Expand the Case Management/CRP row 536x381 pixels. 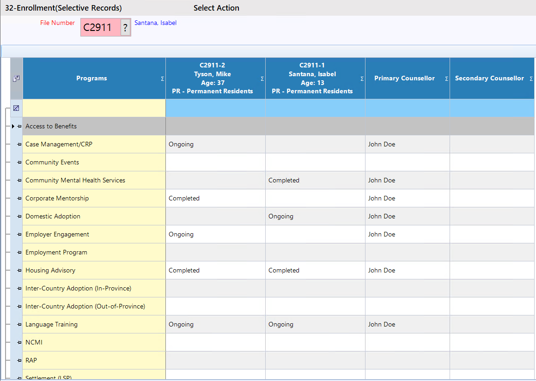[19, 145]
